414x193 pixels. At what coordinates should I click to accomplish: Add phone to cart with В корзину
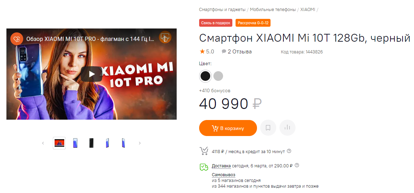click(x=228, y=128)
